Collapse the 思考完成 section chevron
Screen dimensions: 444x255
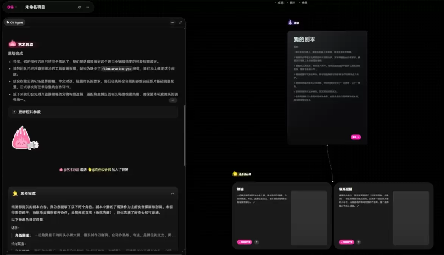coord(173,194)
